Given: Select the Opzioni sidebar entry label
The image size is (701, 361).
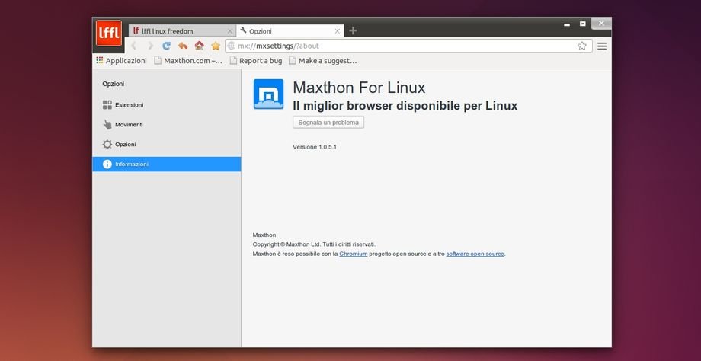Looking at the screenshot, I should click(x=126, y=144).
